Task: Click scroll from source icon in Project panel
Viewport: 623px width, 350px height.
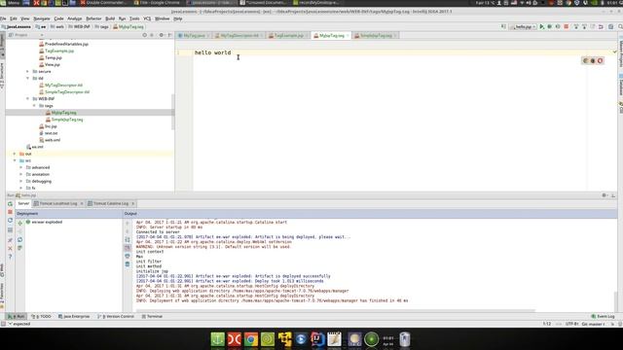Action: 145,35
